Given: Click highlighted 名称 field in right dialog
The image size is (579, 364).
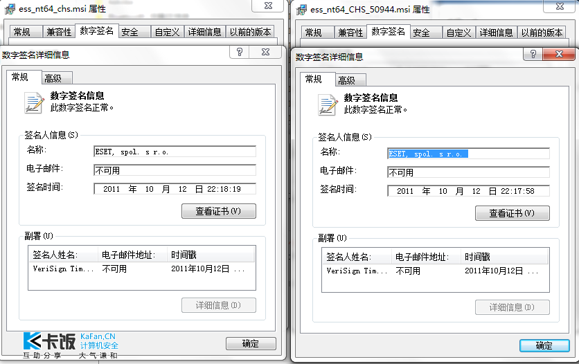Looking at the screenshot, I should point(468,154).
